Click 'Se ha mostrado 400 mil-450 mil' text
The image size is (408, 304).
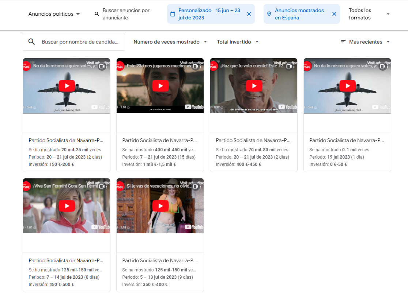(159, 150)
